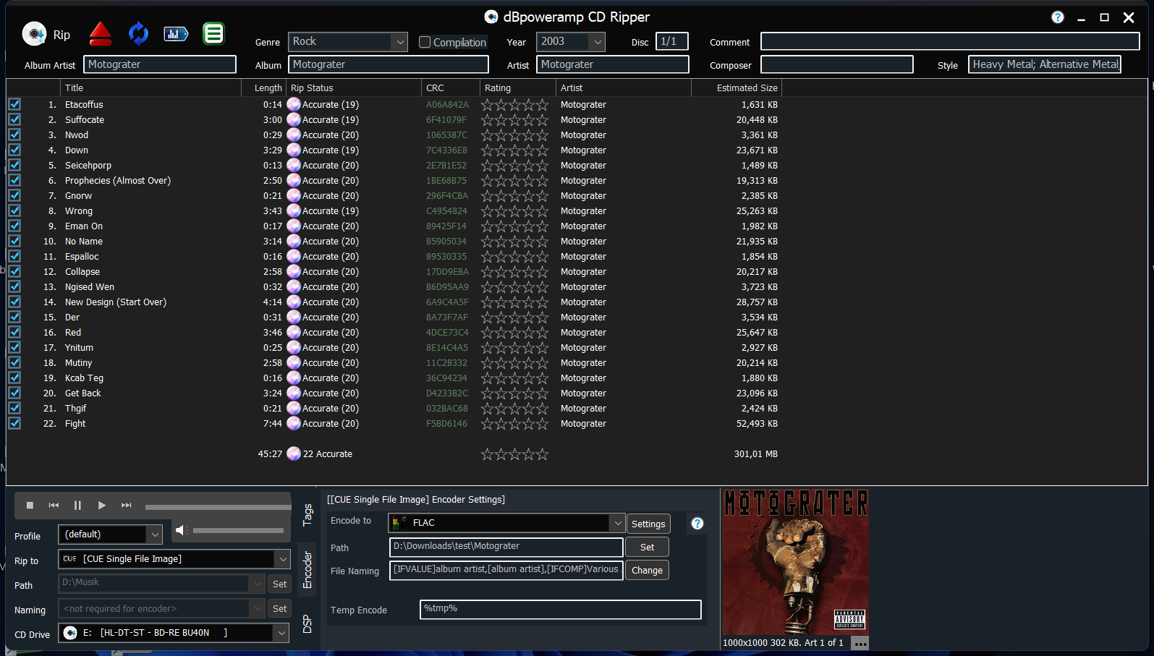Click the AccurateRip icon for Etacoffus
Image resolution: width=1154 pixels, height=656 pixels.
(294, 104)
